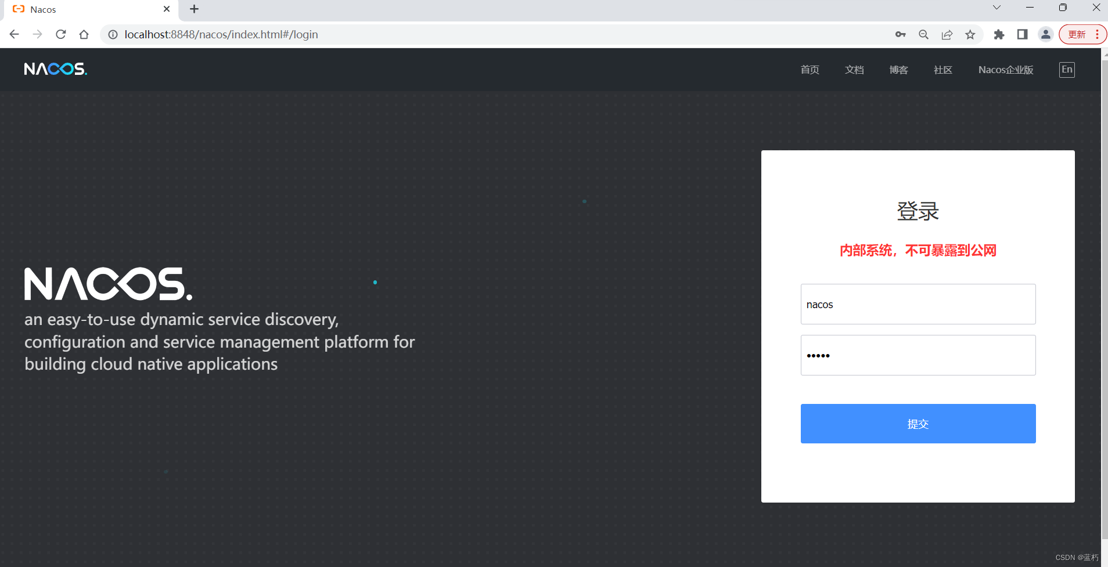Click the browser forward arrow
This screenshot has height=567, width=1108.
38,34
